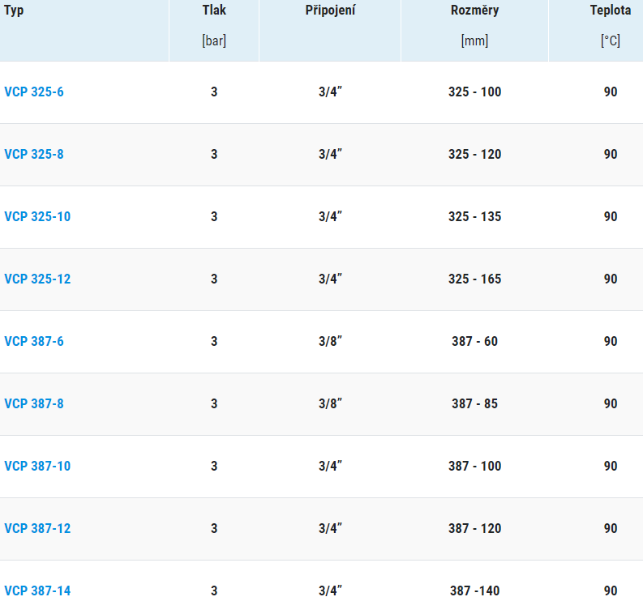
Task: Click the Tlak [bar] column header
Action: pos(214,30)
